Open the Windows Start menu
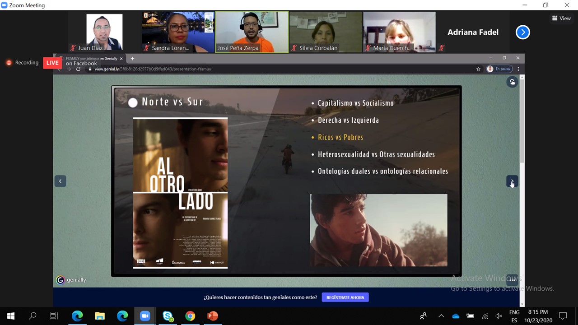Image resolution: width=578 pixels, height=325 pixels. coord(11,316)
